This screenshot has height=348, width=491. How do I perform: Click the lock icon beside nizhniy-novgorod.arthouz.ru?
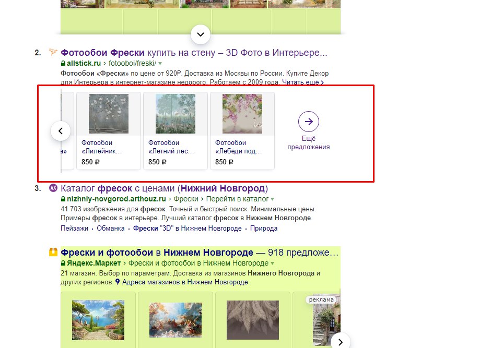[x=63, y=199]
